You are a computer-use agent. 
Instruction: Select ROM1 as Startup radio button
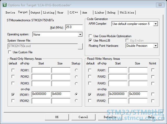pos(76,70)
